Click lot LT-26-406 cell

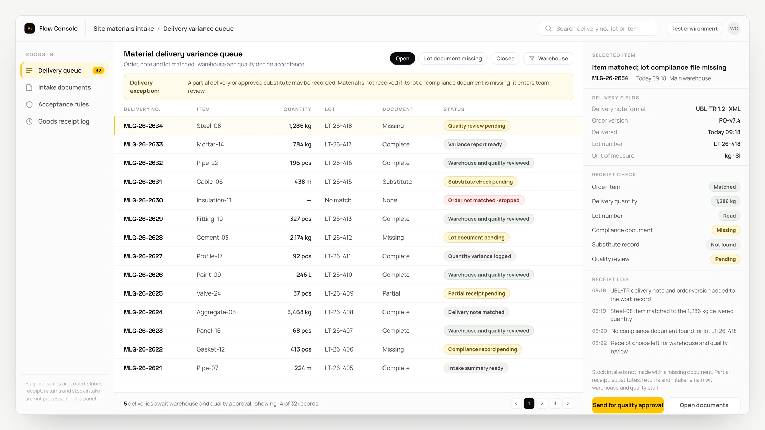click(x=339, y=349)
